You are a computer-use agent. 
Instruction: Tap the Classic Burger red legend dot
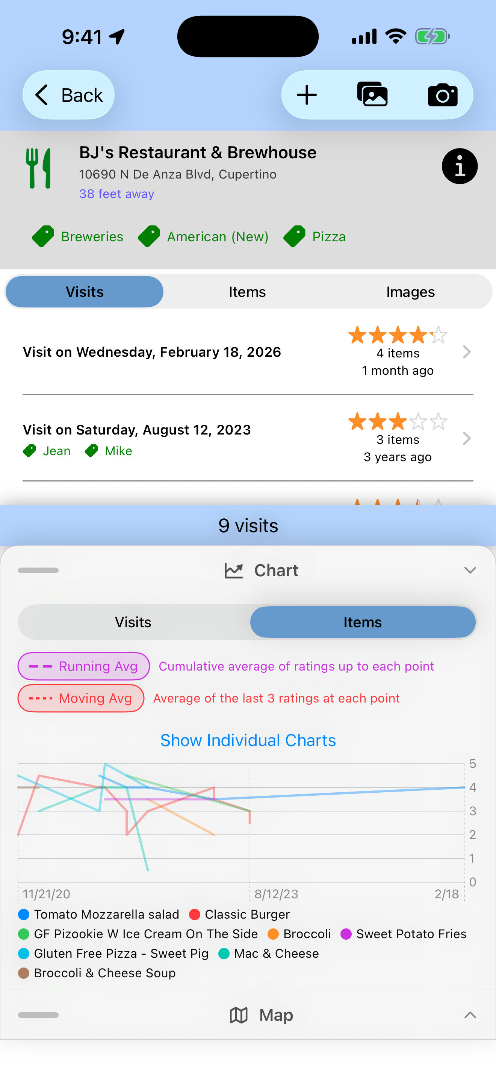coord(195,914)
